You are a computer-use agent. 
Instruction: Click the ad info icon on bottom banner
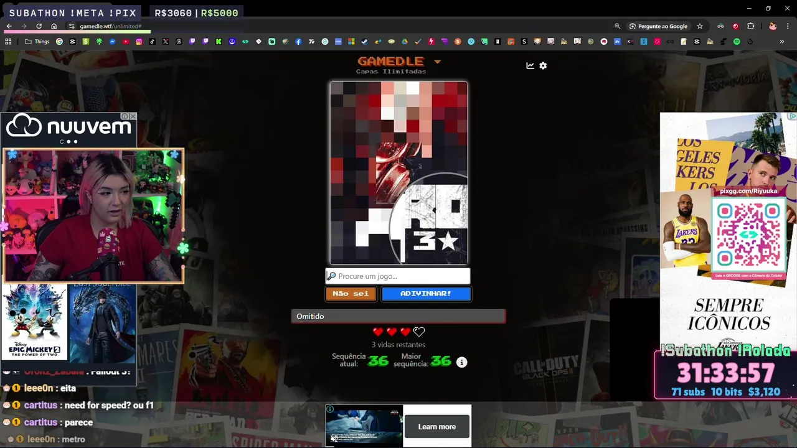click(330, 409)
